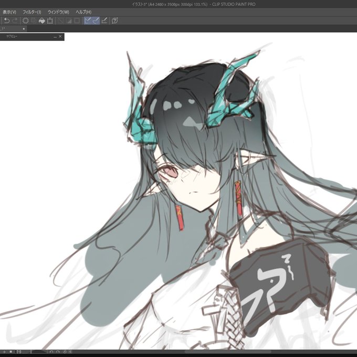Click the Clear (dotted circle) toolbar icon
Viewport: 357px width, 357px height.
click(26, 20)
